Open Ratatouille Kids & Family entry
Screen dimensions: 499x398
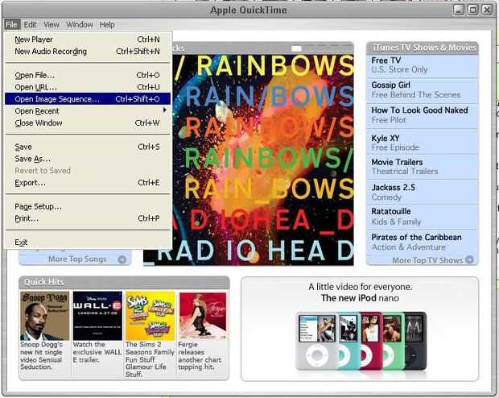pyautogui.click(x=423, y=217)
